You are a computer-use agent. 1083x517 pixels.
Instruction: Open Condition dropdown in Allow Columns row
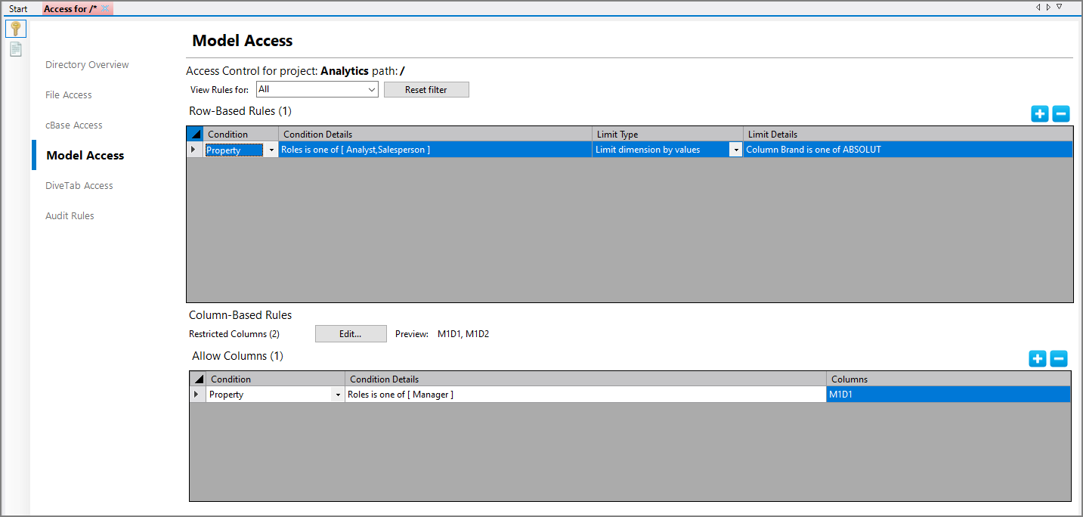(337, 395)
